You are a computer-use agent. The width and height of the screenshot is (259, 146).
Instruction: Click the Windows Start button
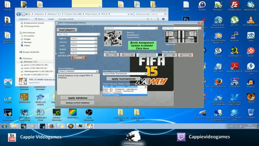point(4,126)
